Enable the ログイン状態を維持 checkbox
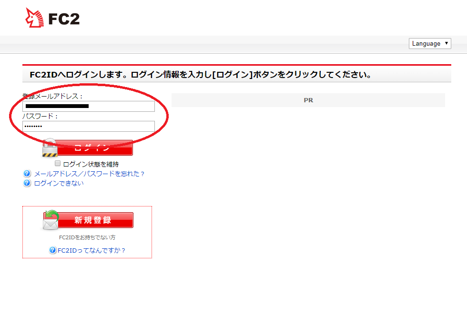This screenshot has width=467, height=314. coord(58,163)
